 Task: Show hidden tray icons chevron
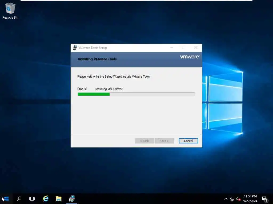click(x=226, y=199)
